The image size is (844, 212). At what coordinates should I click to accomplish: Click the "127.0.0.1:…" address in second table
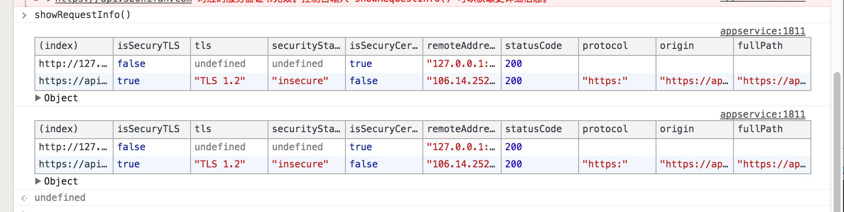(461, 147)
